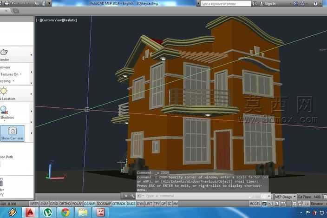The width and height of the screenshot is (327, 218).
Task: Expand the command line history arrow
Action: tap(269, 196)
